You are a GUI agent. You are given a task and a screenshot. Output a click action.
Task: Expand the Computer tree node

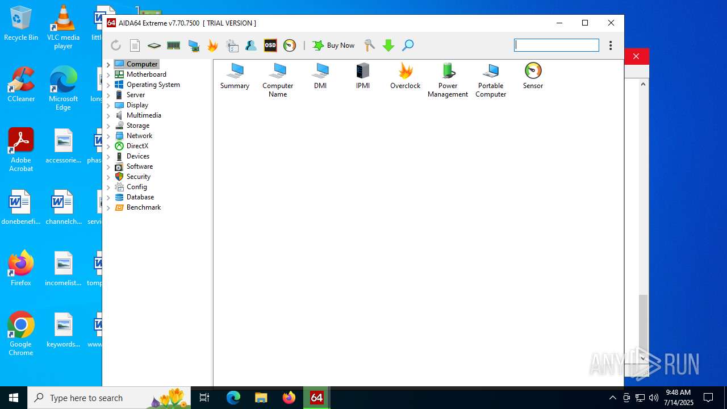108,64
